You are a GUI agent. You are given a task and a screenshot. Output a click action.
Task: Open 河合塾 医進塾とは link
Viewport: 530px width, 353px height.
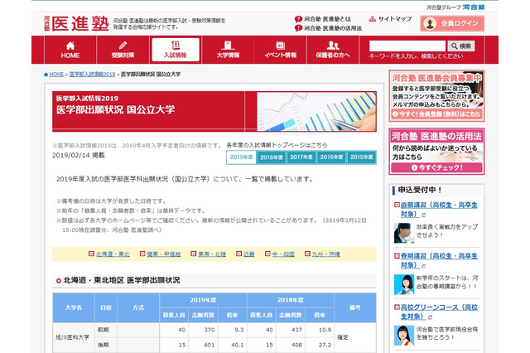click(x=323, y=19)
